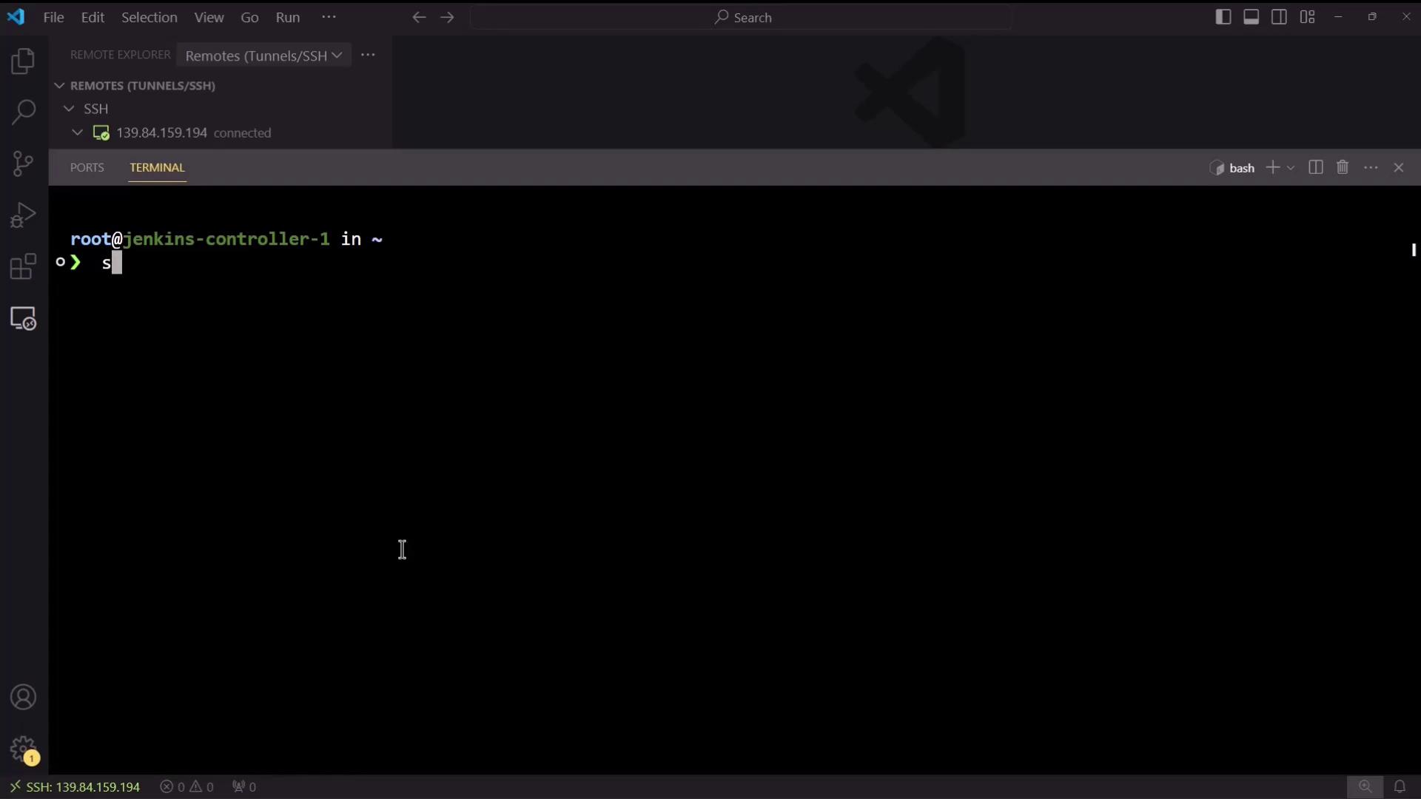
Task: Click the Remote Explorer activity icon
Action: coord(23,319)
